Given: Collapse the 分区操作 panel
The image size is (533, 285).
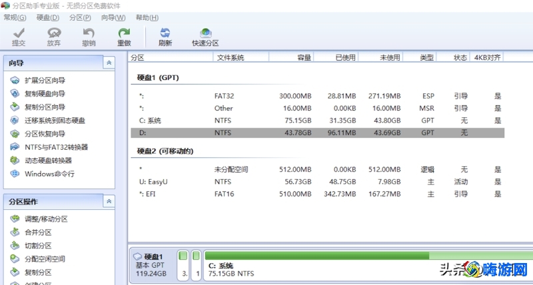Looking at the screenshot, I should coord(109,202).
